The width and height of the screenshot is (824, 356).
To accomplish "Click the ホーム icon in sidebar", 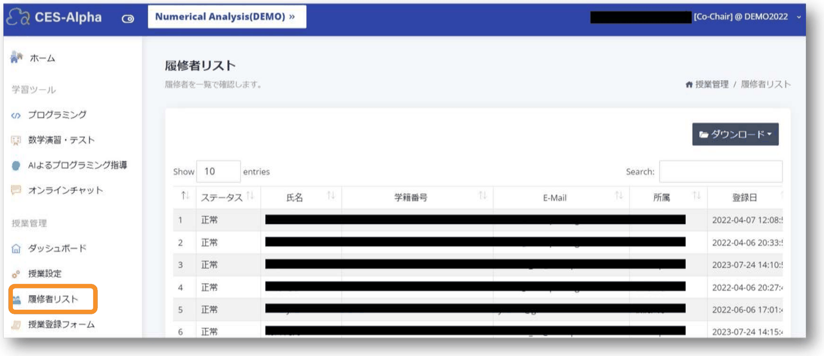I will 16,57.
